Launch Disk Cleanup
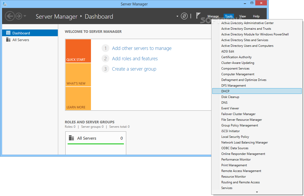Screen dimensions: 304x196 point(257,97)
